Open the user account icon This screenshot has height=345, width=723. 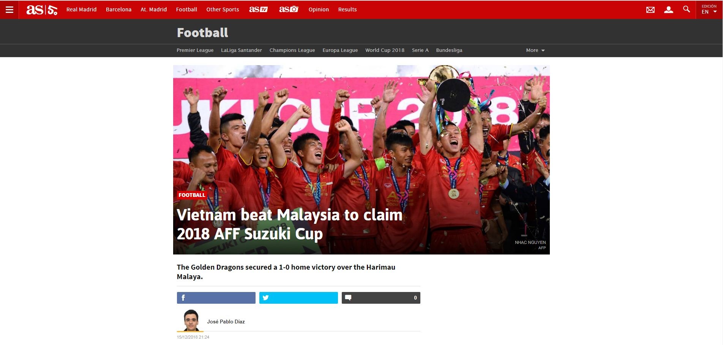point(669,10)
